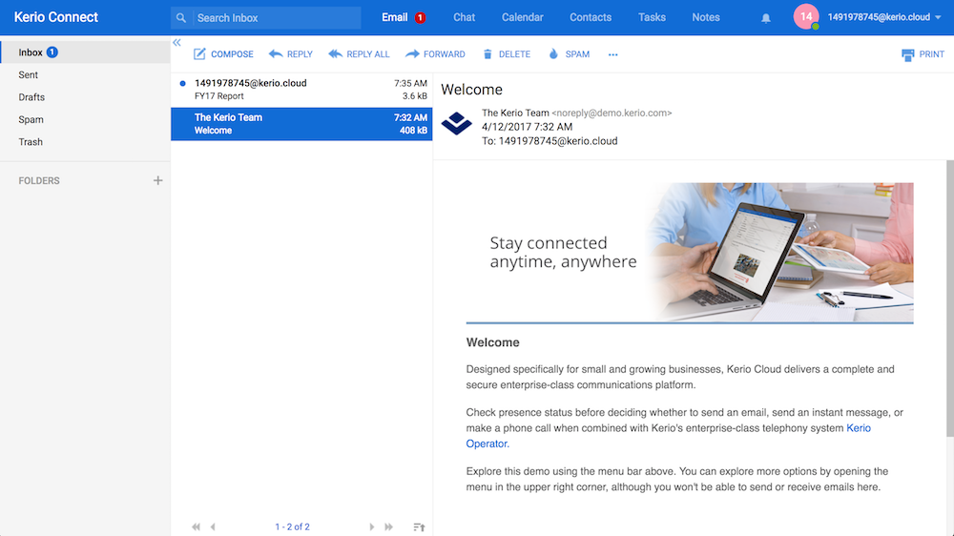Open notifications bell
This screenshot has height=536, width=954.
[766, 18]
